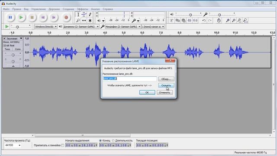Open the Текущая позиция time format arrow
The height and width of the screenshot is (156, 277).
167,145
